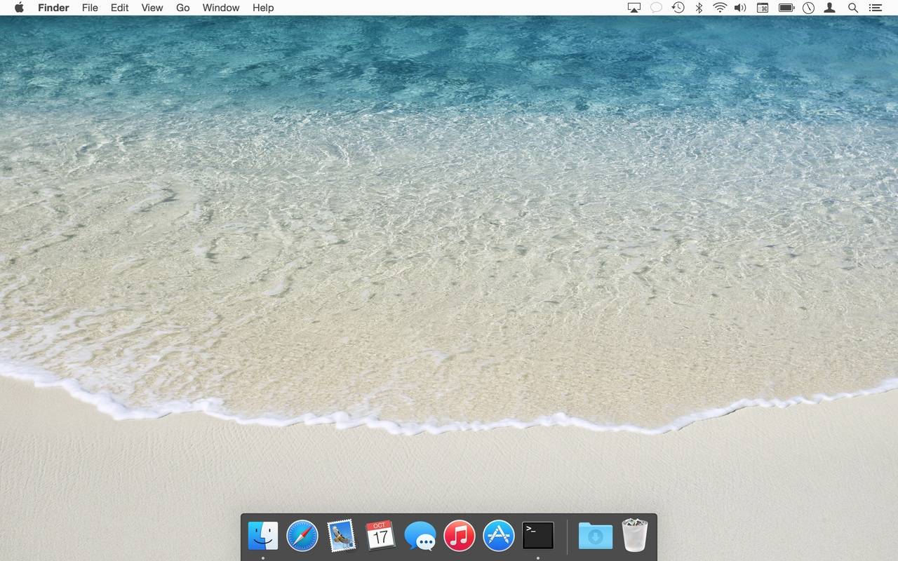Launch the Mail app in Dock

tap(342, 536)
